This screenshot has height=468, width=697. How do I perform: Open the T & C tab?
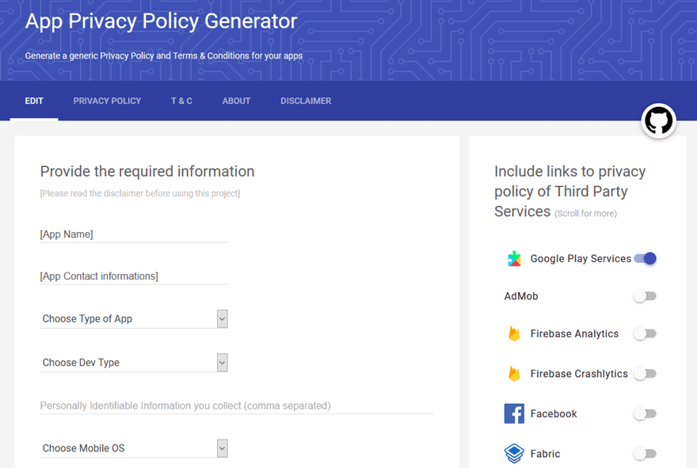[181, 101]
